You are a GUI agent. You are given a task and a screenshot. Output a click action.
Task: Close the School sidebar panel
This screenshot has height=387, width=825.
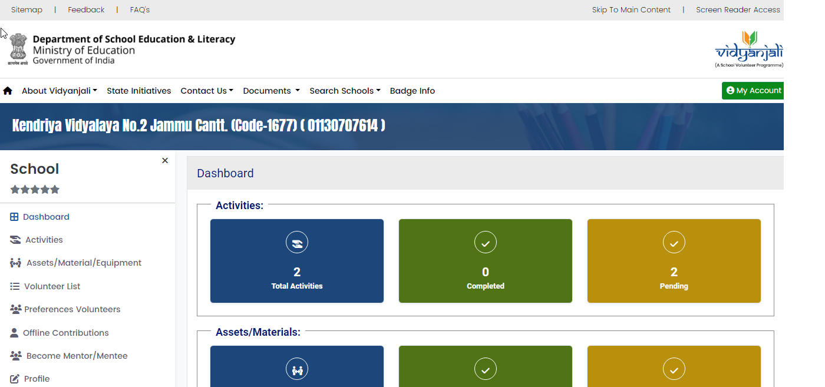pyautogui.click(x=165, y=160)
